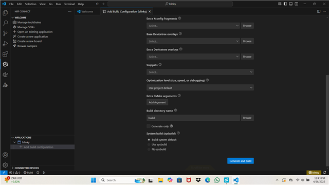Viewport: 329px width, 185px height.
Task: Click the Build directory name input field
Action: 193,118
